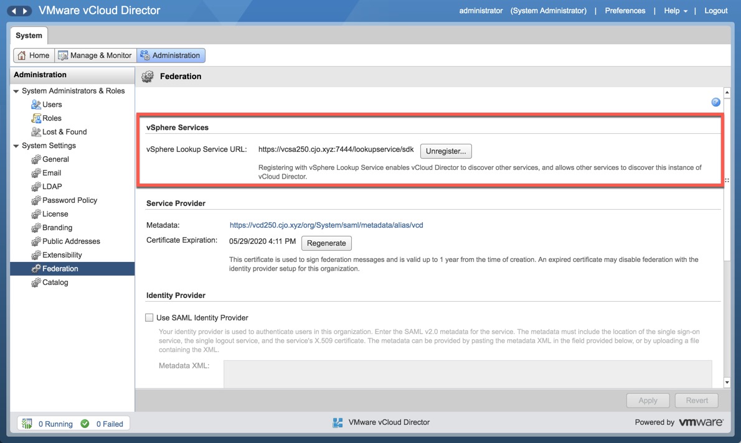
Task: Open Users via its people icon
Action: (36, 105)
